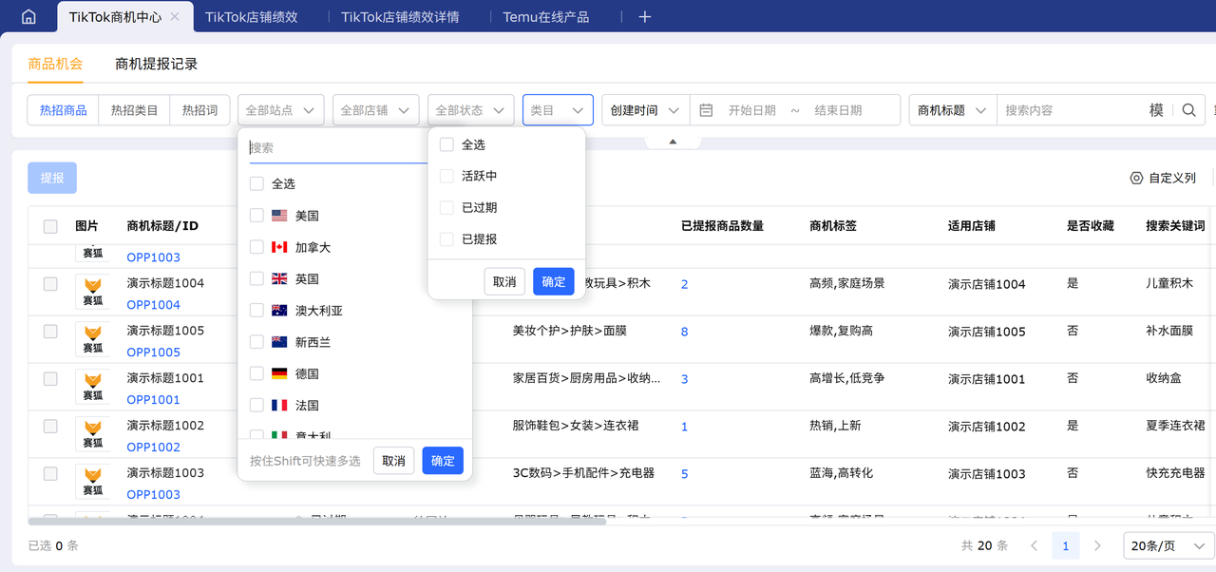Check the 新西兰 site checkbox
This screenshot has height=572, width=1216.
pos(256,341)
